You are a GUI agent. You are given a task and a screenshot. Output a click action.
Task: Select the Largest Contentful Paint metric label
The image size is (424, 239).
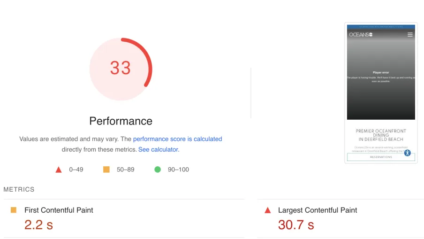pos(318,210)
